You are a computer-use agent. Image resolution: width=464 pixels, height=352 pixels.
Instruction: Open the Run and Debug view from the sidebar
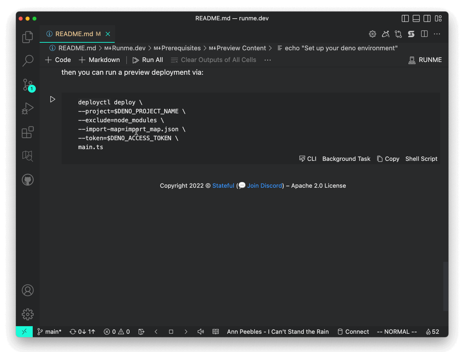click(x=28, y=108)
